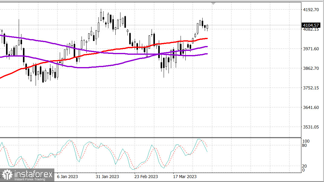324x182 pixels.
Task: Click the 4082.15 price axis label
Action: coord(311,29)
